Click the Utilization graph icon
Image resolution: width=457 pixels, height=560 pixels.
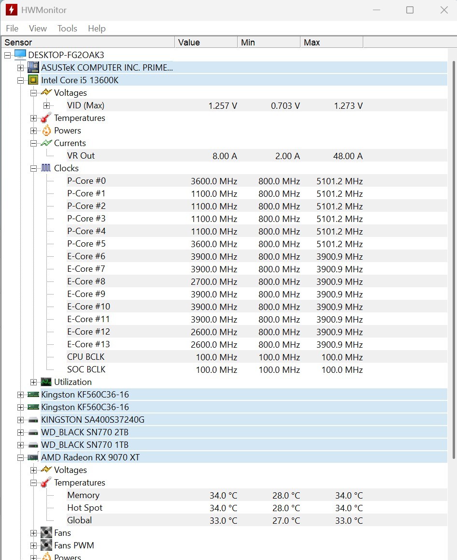(x=46, y=382)
